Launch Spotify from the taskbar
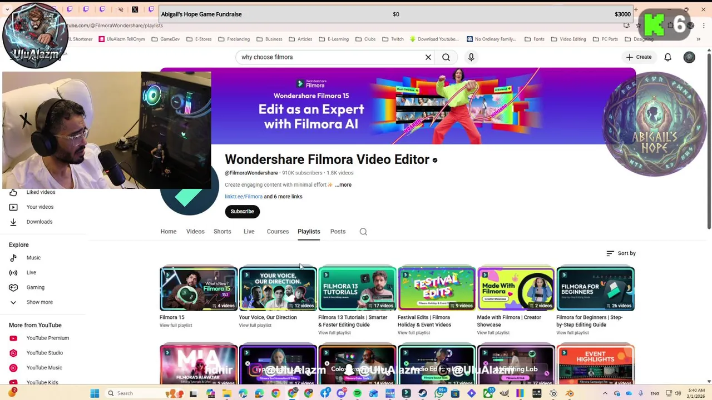Image resolution: width=712 pixels, height=400 pixels. click(x=357, y=393)
